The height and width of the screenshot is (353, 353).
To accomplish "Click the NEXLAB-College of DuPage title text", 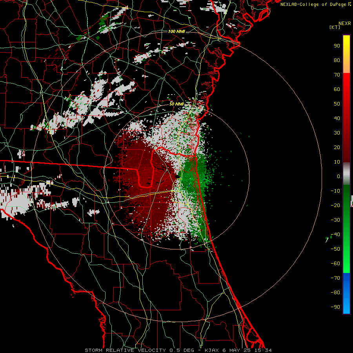I will (x=316, y=4).
